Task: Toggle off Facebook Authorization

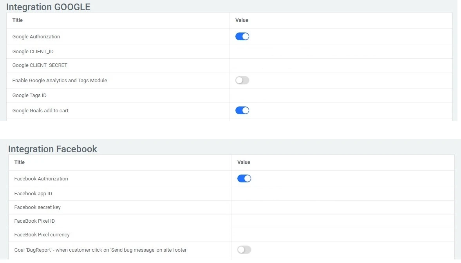Action: tap(244, 178)
